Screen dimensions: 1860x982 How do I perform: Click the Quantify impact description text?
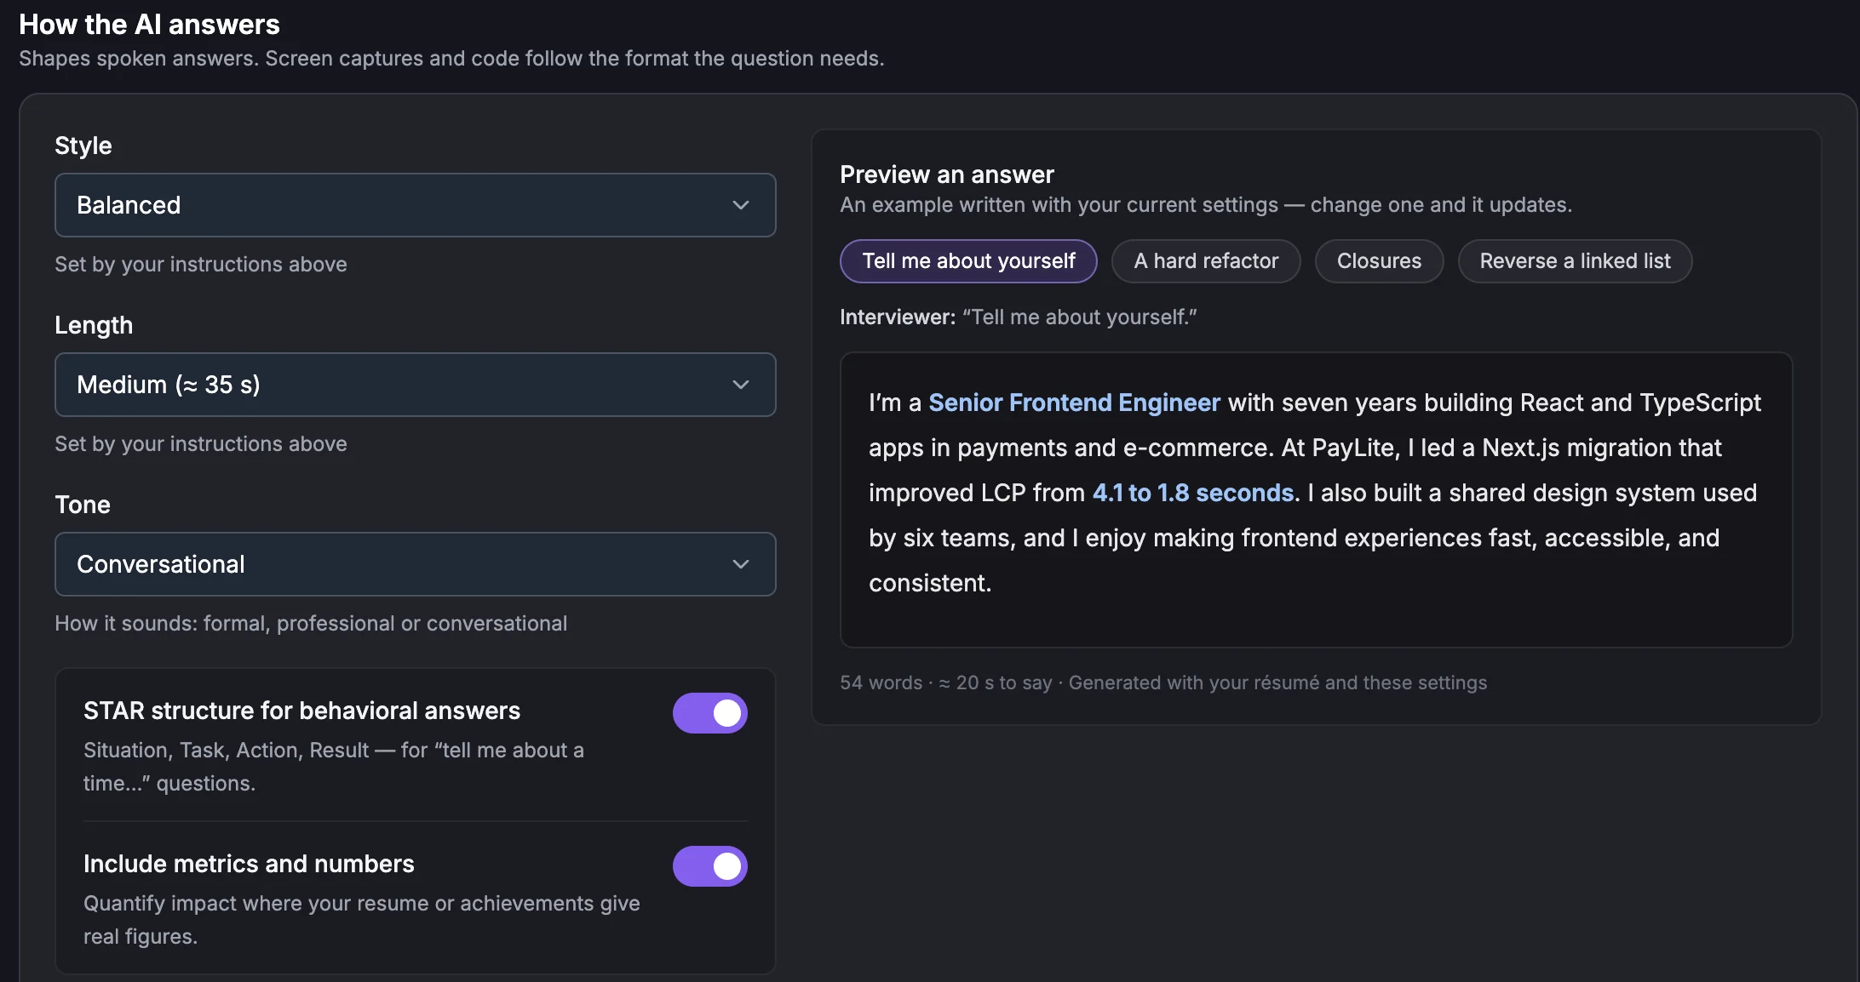[362, 920]
